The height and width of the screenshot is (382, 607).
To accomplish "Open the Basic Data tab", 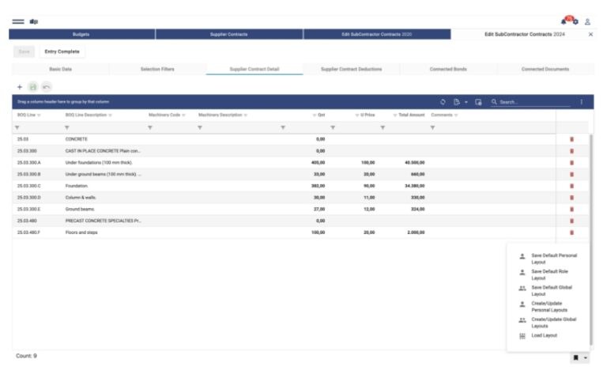I will 60,69.
